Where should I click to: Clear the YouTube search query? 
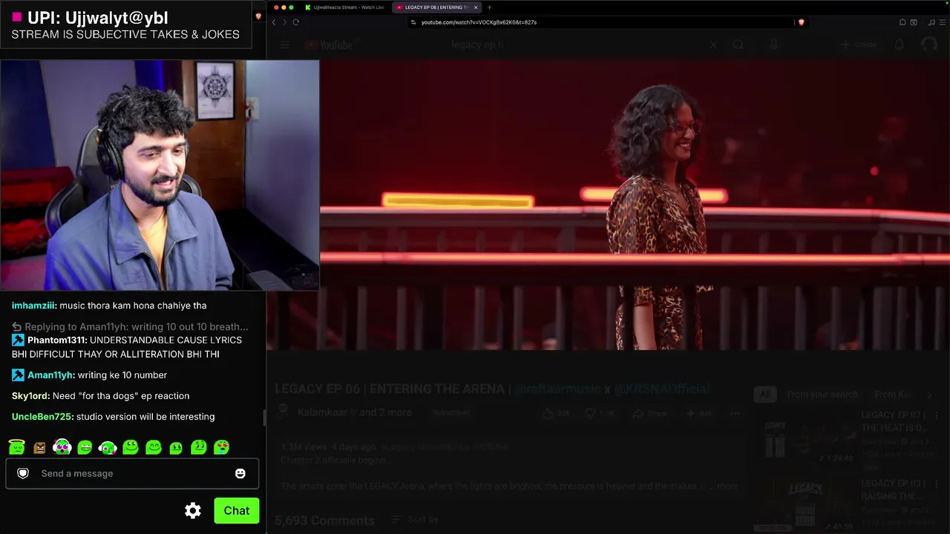coord(713,45)
